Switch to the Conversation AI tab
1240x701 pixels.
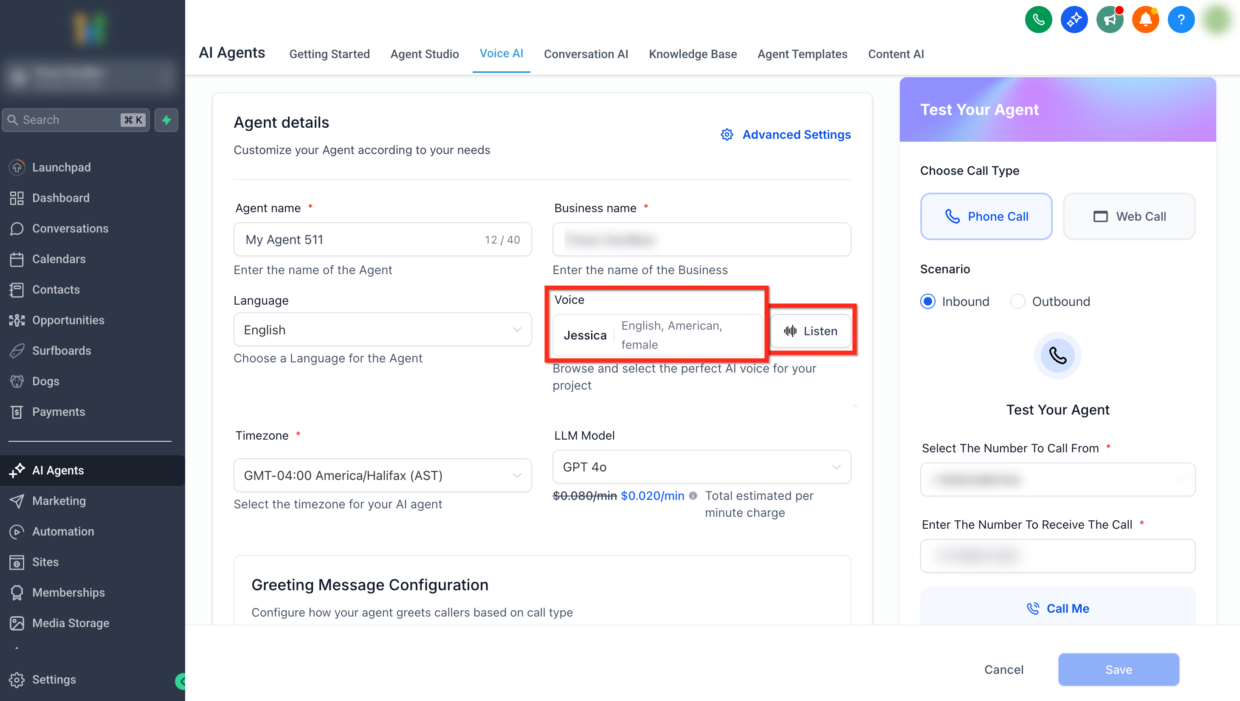click(x=586, y=54)
